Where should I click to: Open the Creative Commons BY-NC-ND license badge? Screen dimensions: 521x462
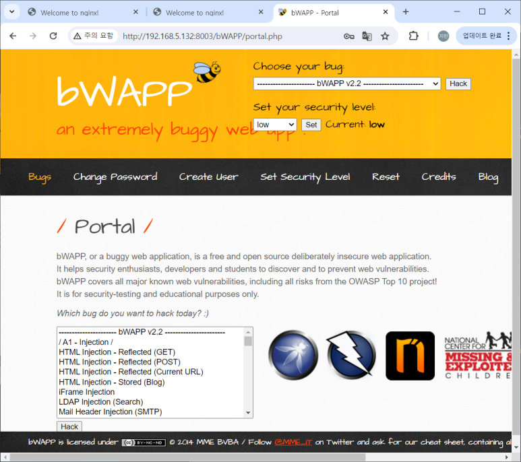[144, 442]
